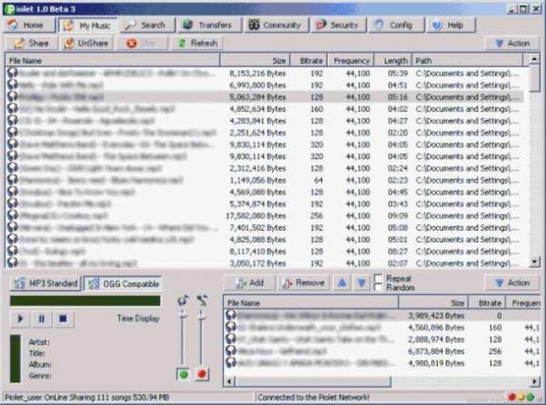Viewport: 546px width, 405px height.
Task: Sort library by Bitrate column header
Action: point(309,60)
